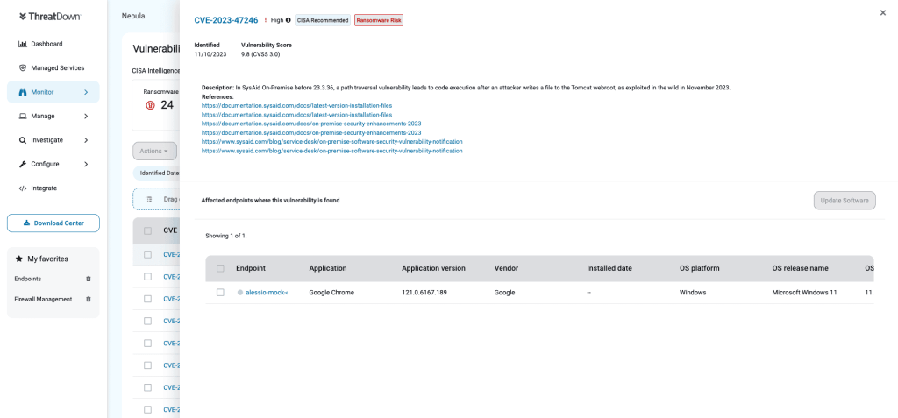898x418 pixels.
Task: Check the third CVE row checkbox
Action: (147, 299)
